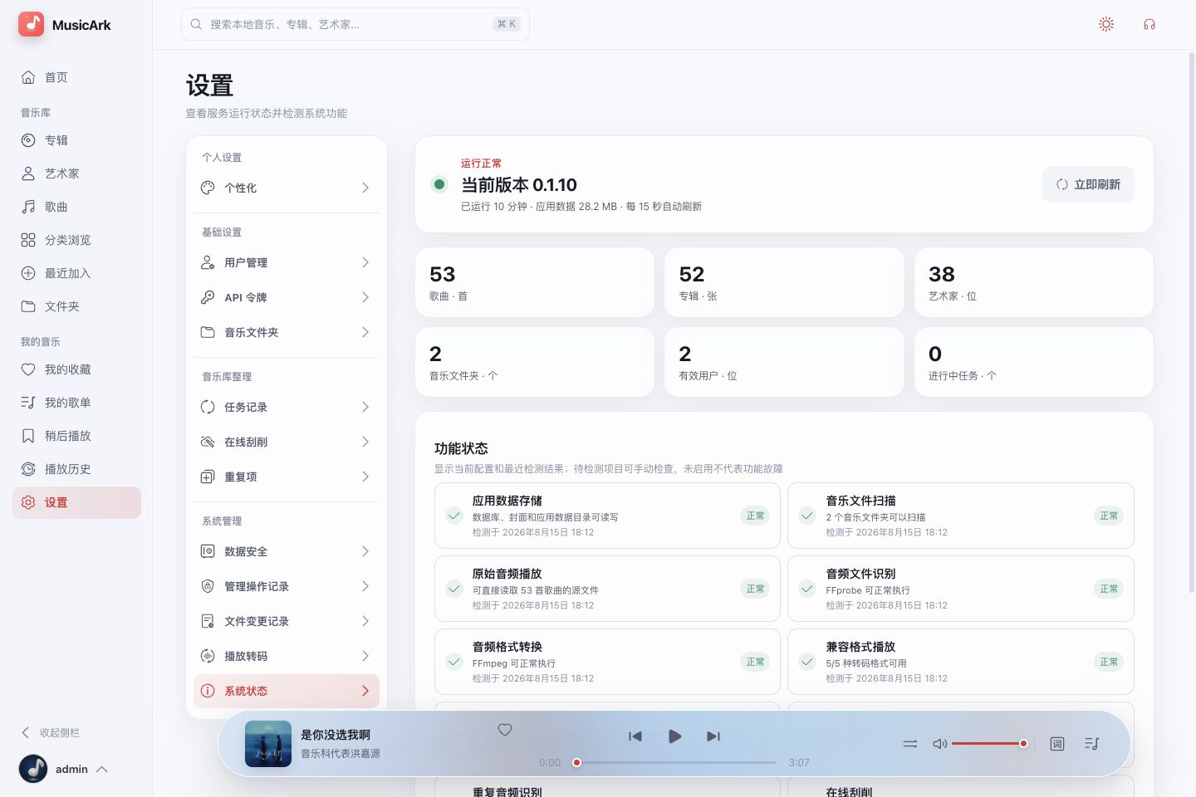The image size is (1196, 797).
Task: Click the playback progress bar
Action: pyautogui.click(x=675, y=762)
